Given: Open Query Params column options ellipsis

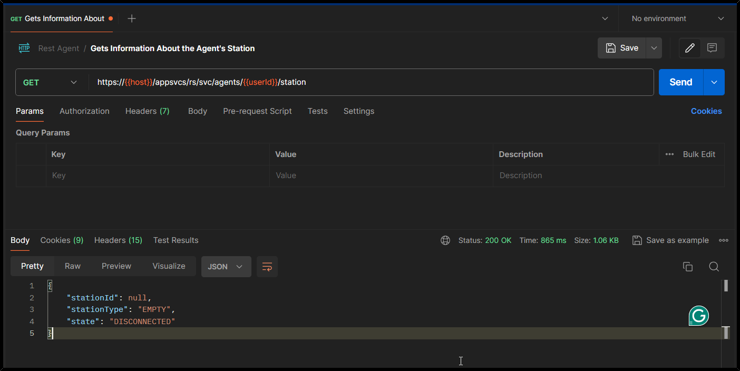Looking at the screenshot, I should pos(669,154).
